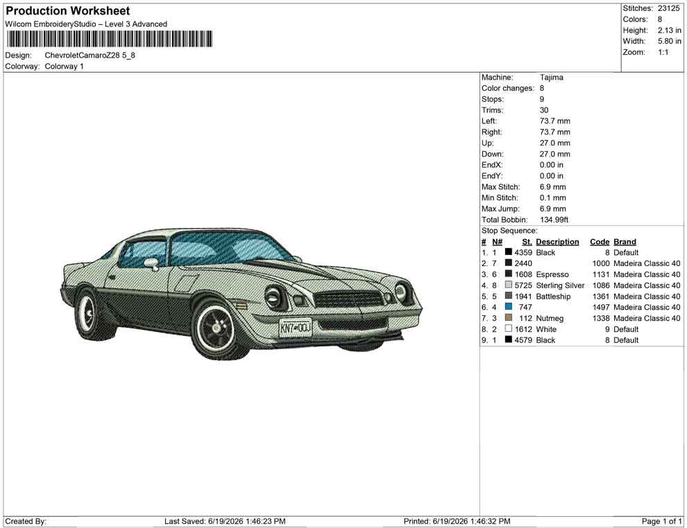Click the blue swatch for stop 6
This screenshot has width=687, height=528.
tap(508, 307)
